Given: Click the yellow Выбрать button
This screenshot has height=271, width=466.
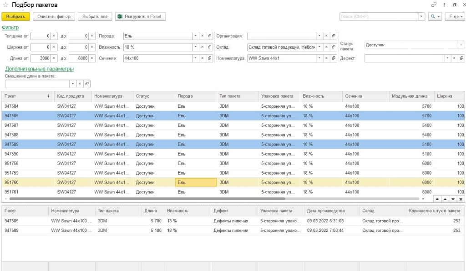Looking at the screenshot, I should 16,17.
